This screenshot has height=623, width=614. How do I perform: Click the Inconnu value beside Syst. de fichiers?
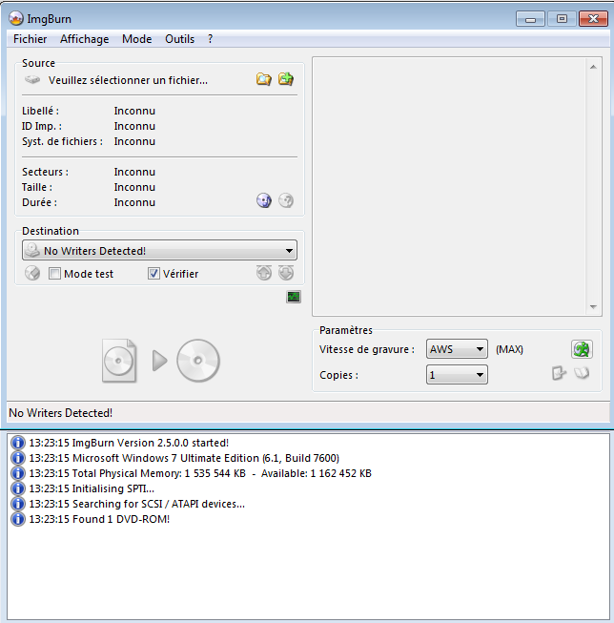pyautogui.click(x=134, y=141)
